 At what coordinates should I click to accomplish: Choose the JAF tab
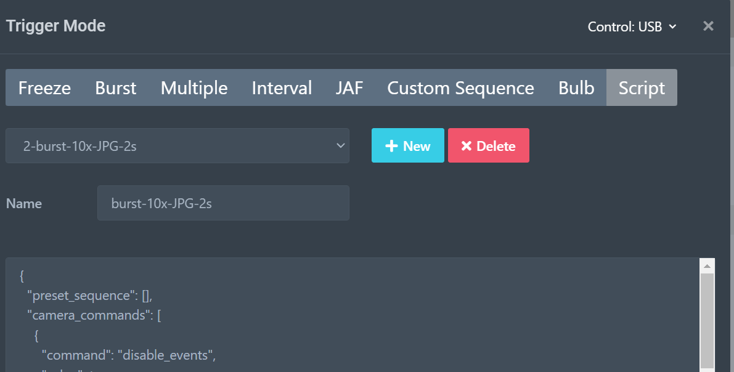(x=349, y=88)
